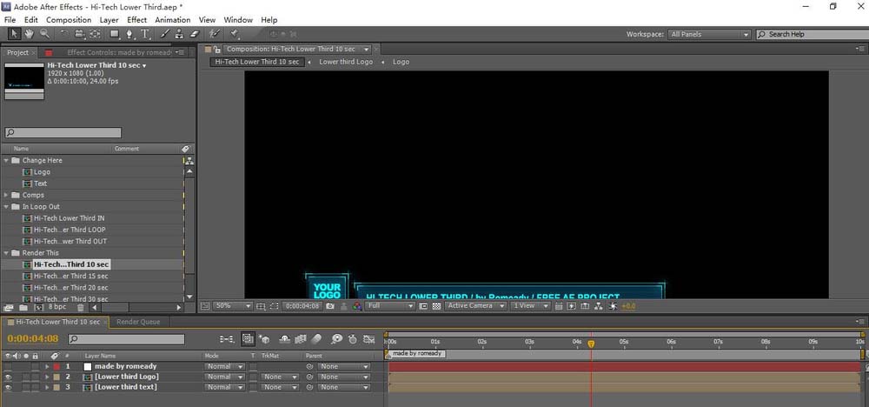Select the Hand tool

tap(29, 34)
